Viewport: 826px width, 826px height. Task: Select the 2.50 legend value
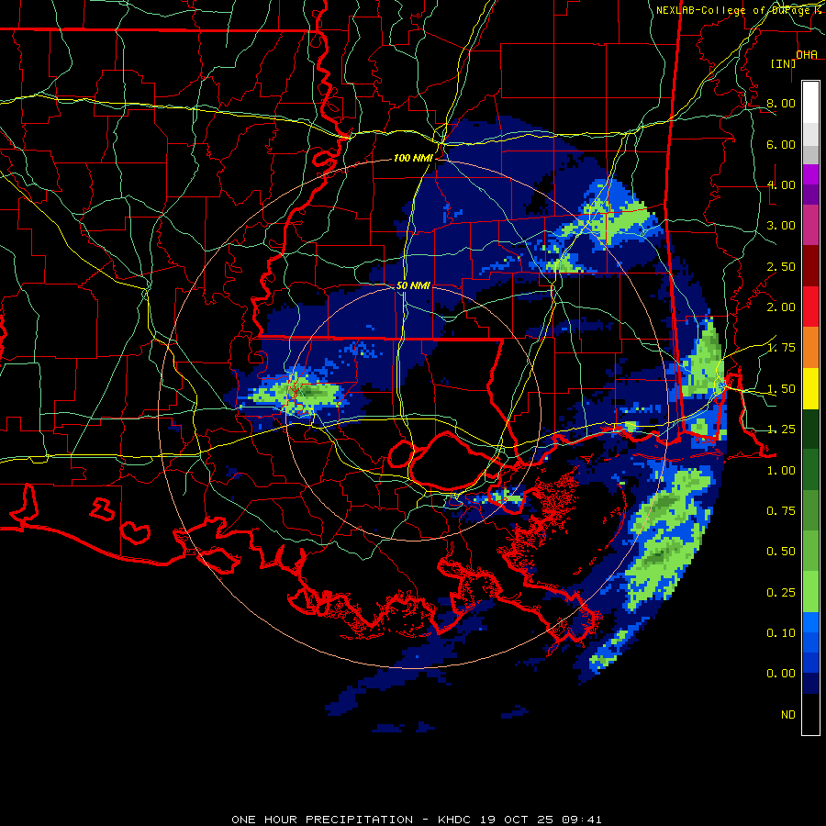tap(781, 266)
